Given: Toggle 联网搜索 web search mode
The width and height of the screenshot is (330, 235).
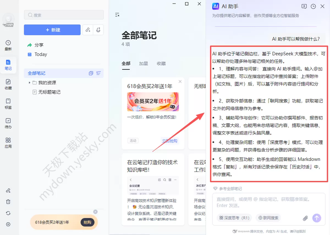Looking at the screenshot, I should coord(268,218).
